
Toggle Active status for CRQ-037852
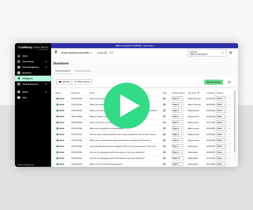[x=57, y=117]
